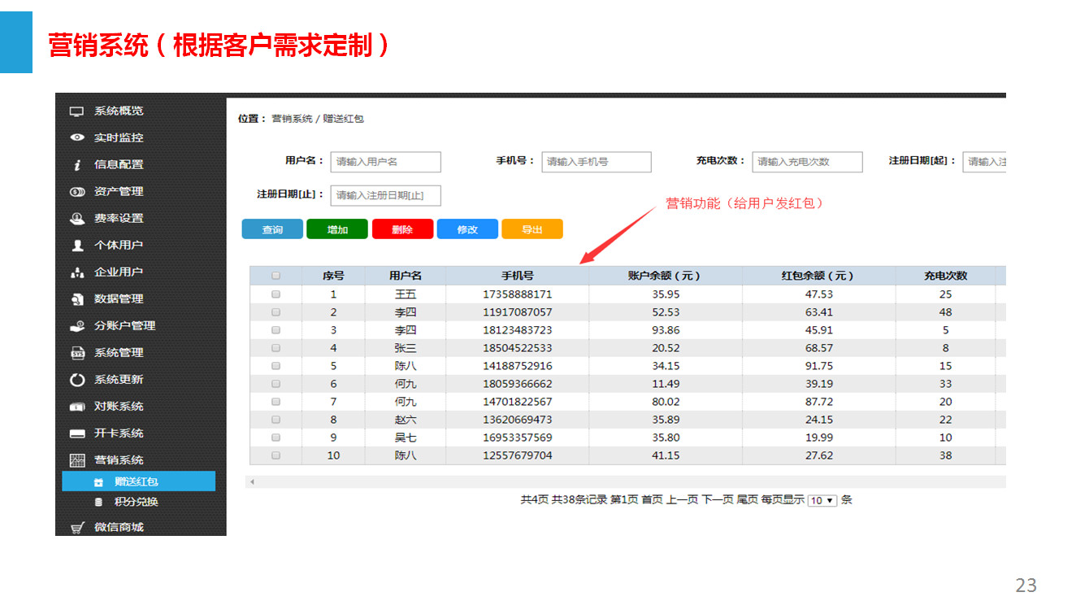
Task: Check the checkbox for row 1 王五
Action: coord(276,294)
